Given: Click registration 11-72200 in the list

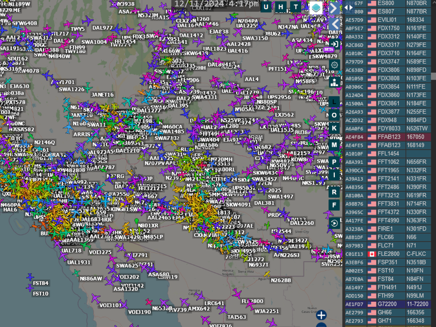Looking at the screenshot, I should [x=418, y=304].
